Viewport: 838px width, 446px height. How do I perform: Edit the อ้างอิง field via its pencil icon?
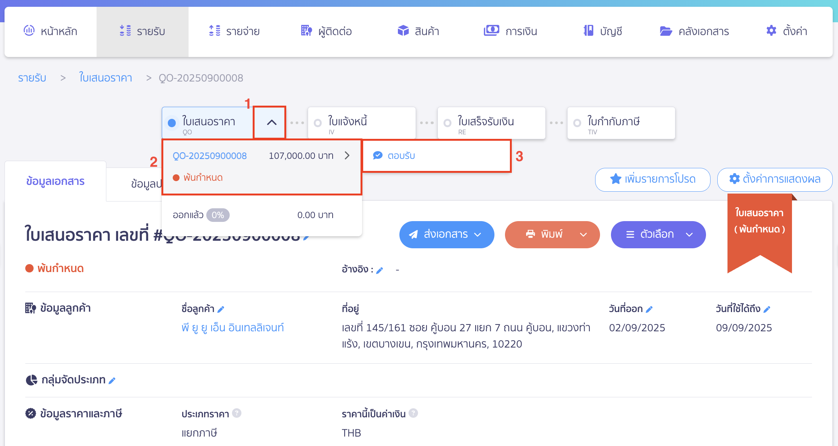380,270
